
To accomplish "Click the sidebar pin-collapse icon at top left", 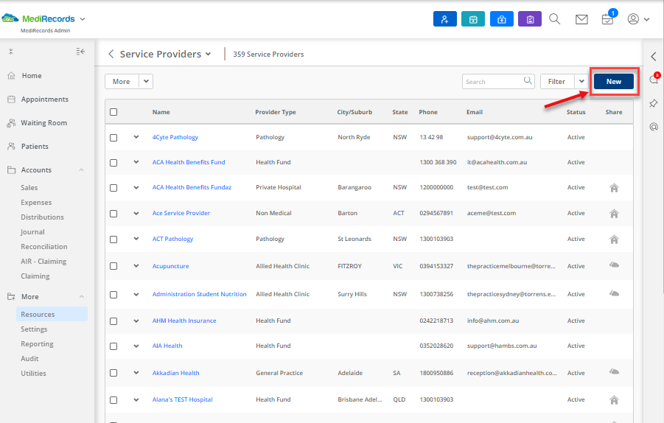I will (x=11, y=52).
